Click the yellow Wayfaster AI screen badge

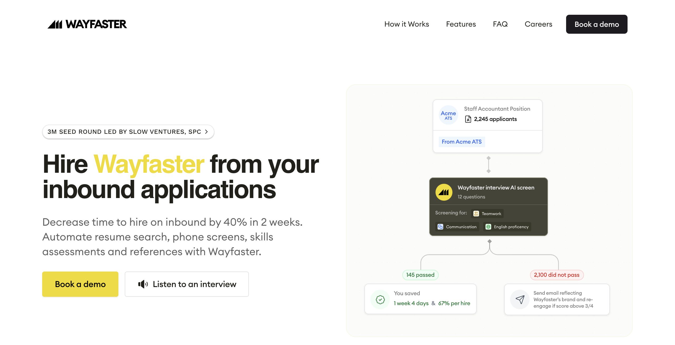pos(444,192)
